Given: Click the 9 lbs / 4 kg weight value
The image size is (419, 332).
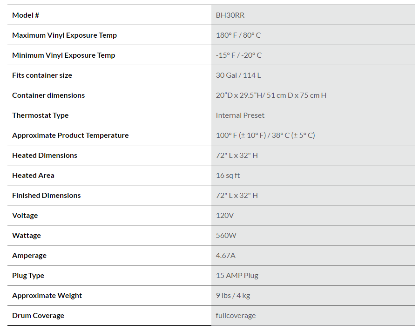Looking at the screenshot, I should [x=233, y=296].
